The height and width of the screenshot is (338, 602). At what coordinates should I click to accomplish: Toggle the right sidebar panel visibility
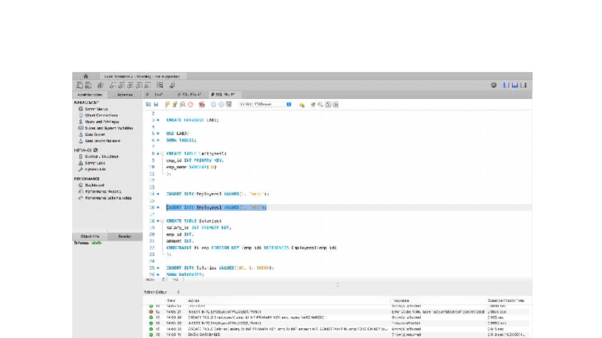[x=524, y=85]
